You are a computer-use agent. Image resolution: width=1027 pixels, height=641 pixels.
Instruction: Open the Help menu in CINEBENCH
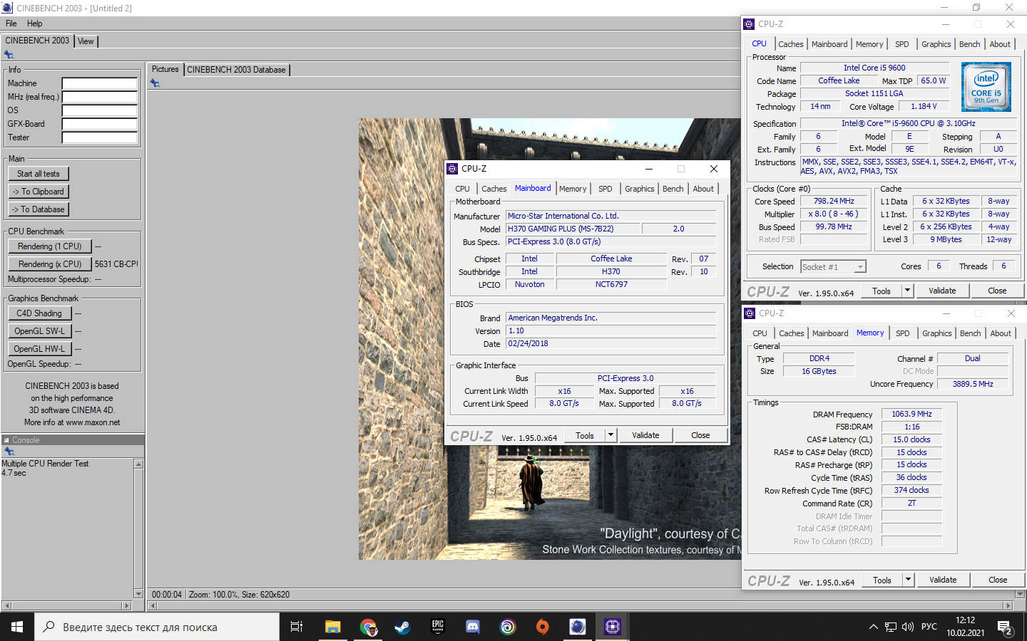[x=34, y=24]
